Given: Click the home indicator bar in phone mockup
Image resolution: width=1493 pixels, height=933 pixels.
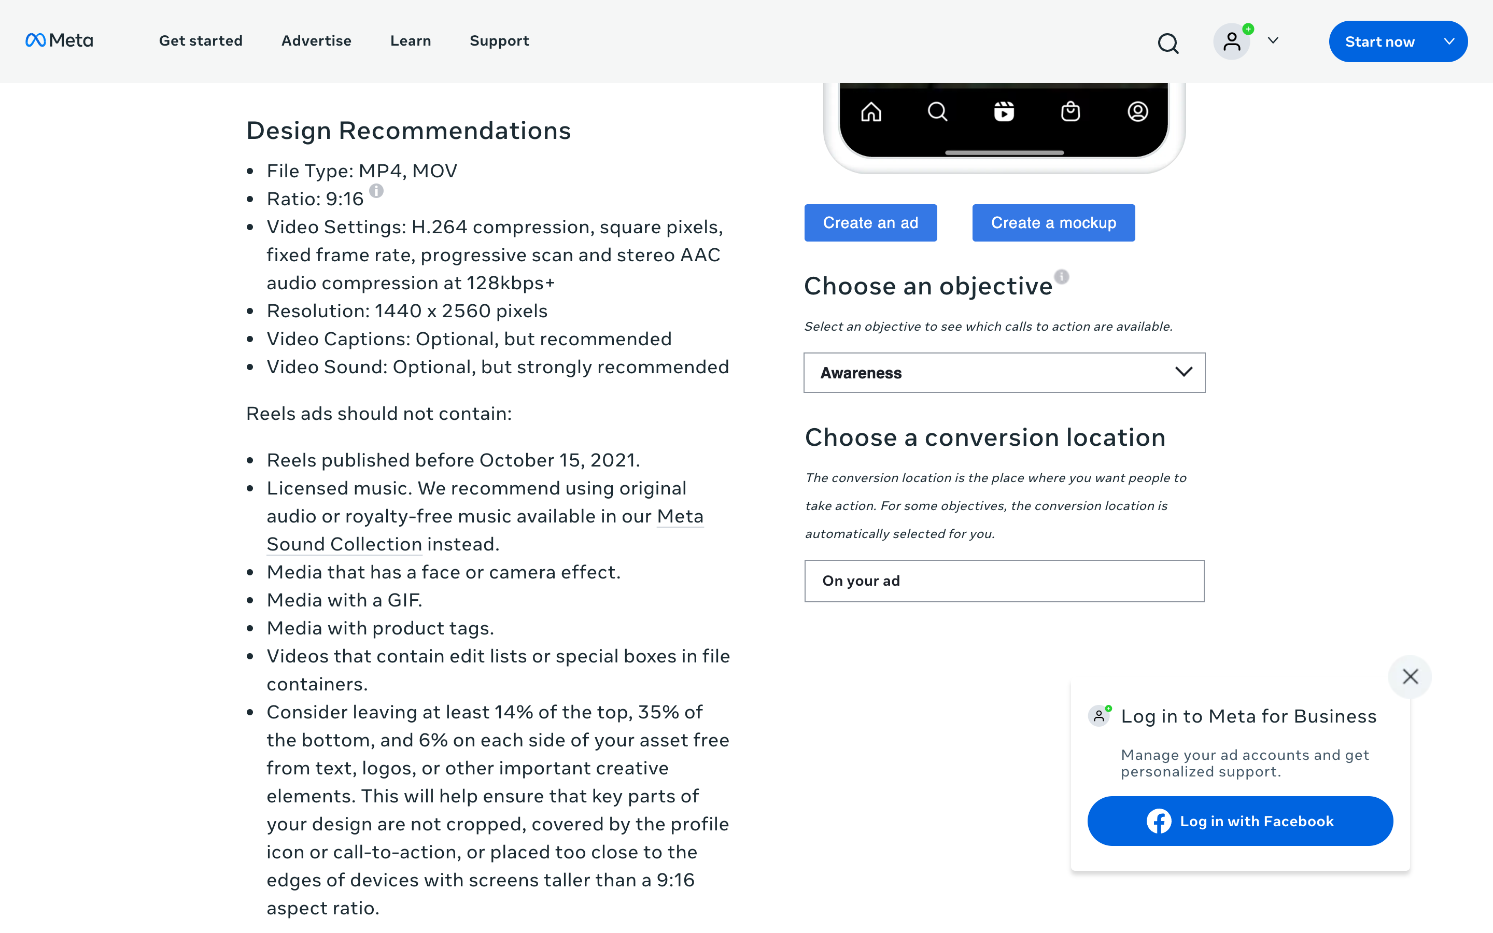Looking at the screenshot, I should pos(1004,152).
